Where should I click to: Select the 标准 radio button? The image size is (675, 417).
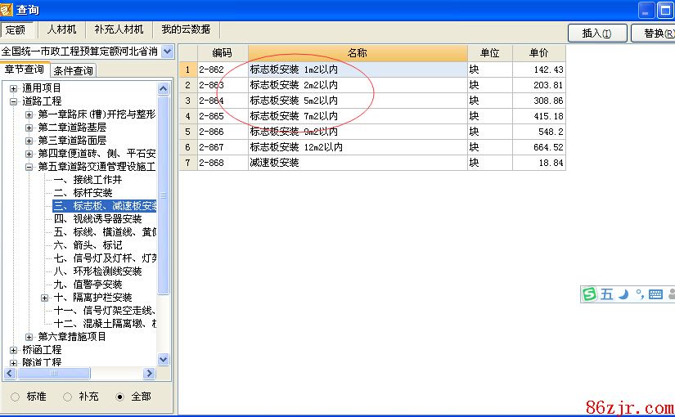[x=16, y=397]
